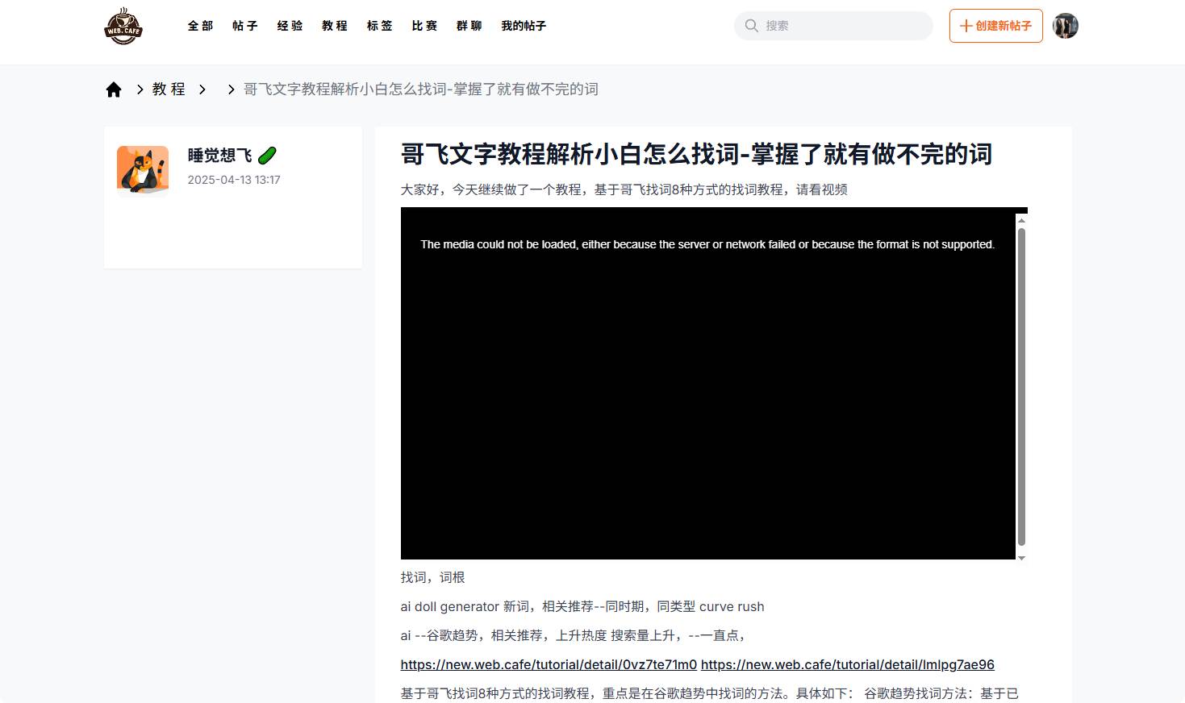This screenshot has width=1185, height=703.
Task: Select the 全部 navigation item
Action: tap(200, 26)
